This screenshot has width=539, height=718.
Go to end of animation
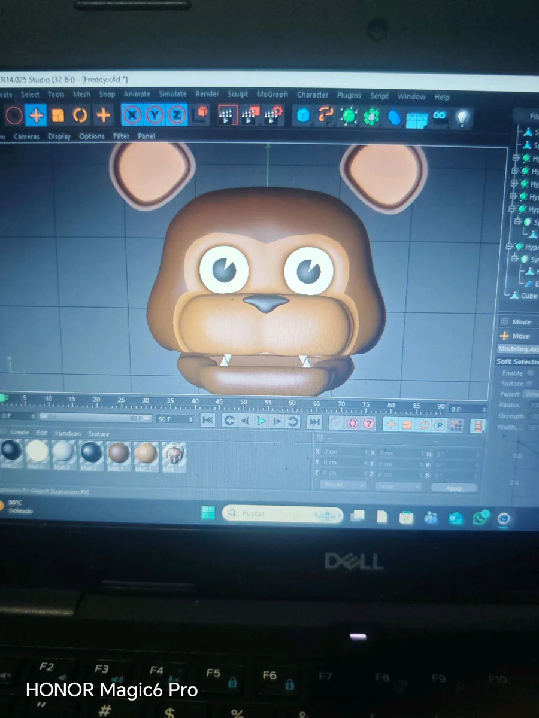tap(314, 422)
